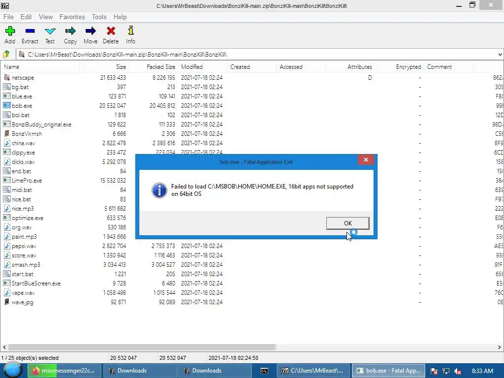The height and width of the screenshot is (378, 504).
Task: Click the red Delete icon
Action: pyautogui.click(x=111, y=31)
